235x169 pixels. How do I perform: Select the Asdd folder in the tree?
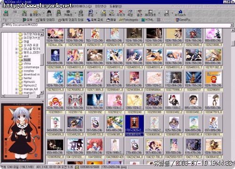(x=27, y=60)
